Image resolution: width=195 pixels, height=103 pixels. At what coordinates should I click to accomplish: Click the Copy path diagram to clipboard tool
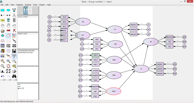(x=2, y=51)
